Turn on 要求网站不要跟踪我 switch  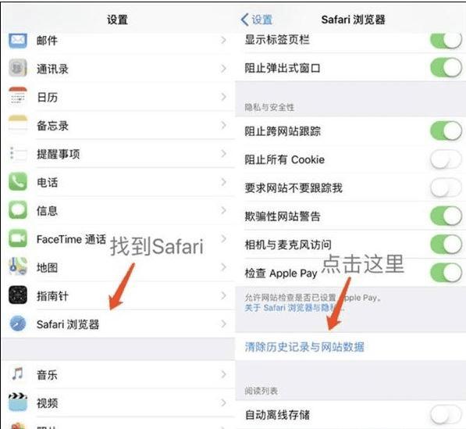446,188
